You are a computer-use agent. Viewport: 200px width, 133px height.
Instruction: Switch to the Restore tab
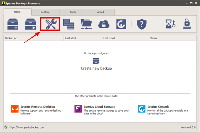(45, 12)
